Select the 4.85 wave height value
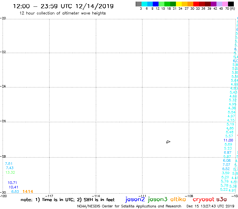The width and height of the screenshot is (238, 209). point(230,128)
